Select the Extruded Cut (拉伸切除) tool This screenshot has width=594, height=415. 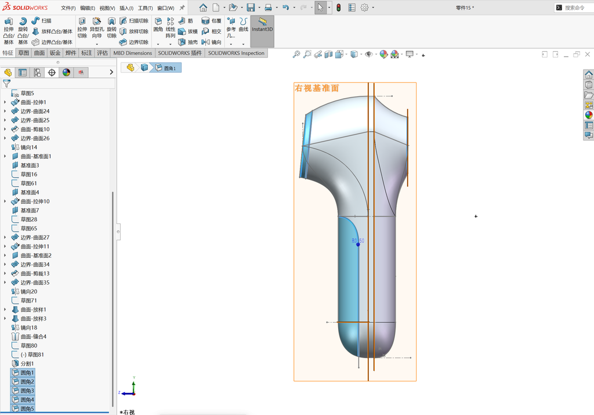82,28
